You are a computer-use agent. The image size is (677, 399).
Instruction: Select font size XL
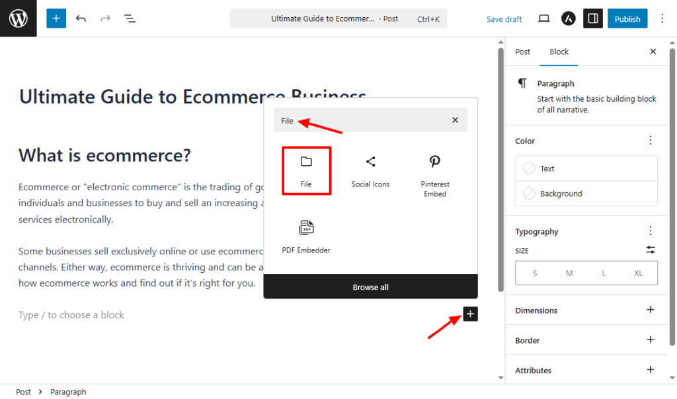(638, 273)
